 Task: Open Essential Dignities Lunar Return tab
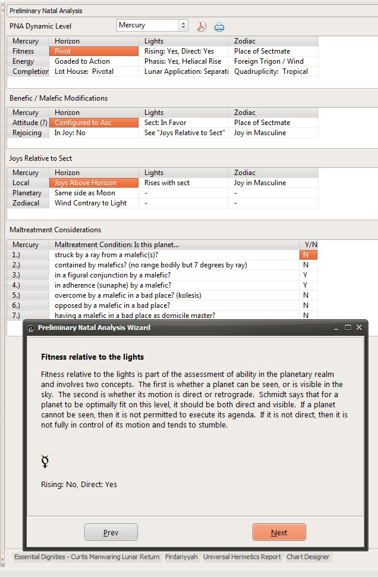pos(87,557)
